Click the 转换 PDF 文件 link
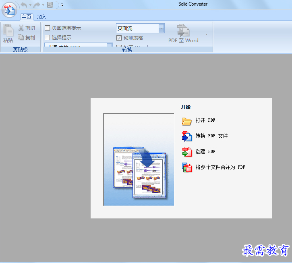Image resolution: width=292 pixels, height=263 pixels. tap(211, 136)
